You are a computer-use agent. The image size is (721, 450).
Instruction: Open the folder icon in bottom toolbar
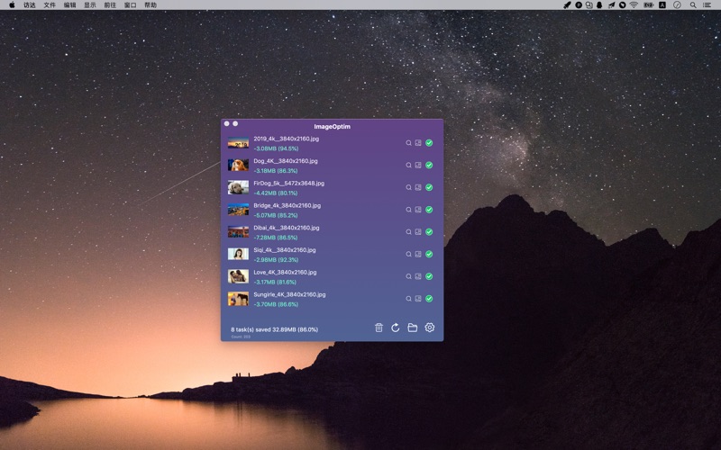(412, 328)
